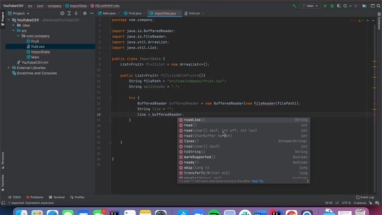Toggle the Database tool window on right stripe
Viewport: 382px width, 215px height.
[379, 21]
